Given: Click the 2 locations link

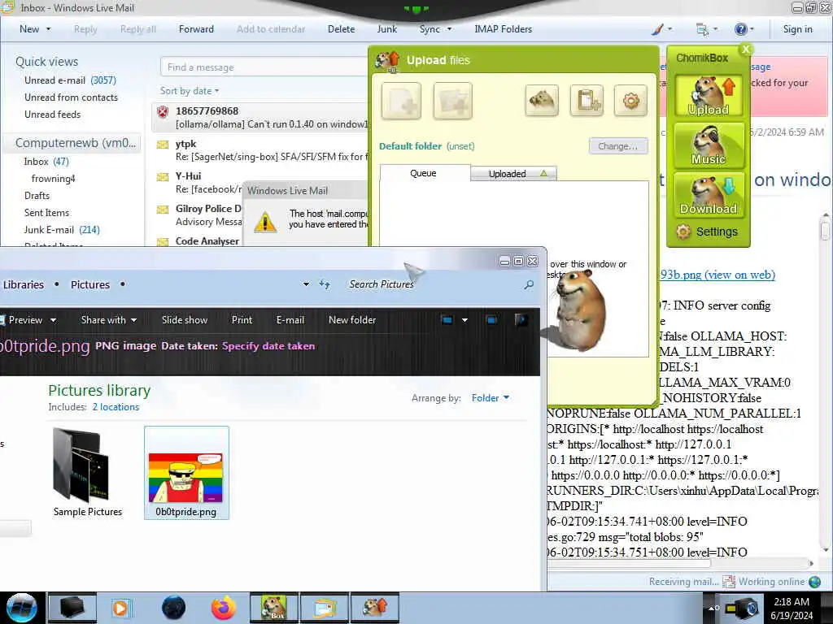Looking at the screenshot, I should [x=116, y=407].
